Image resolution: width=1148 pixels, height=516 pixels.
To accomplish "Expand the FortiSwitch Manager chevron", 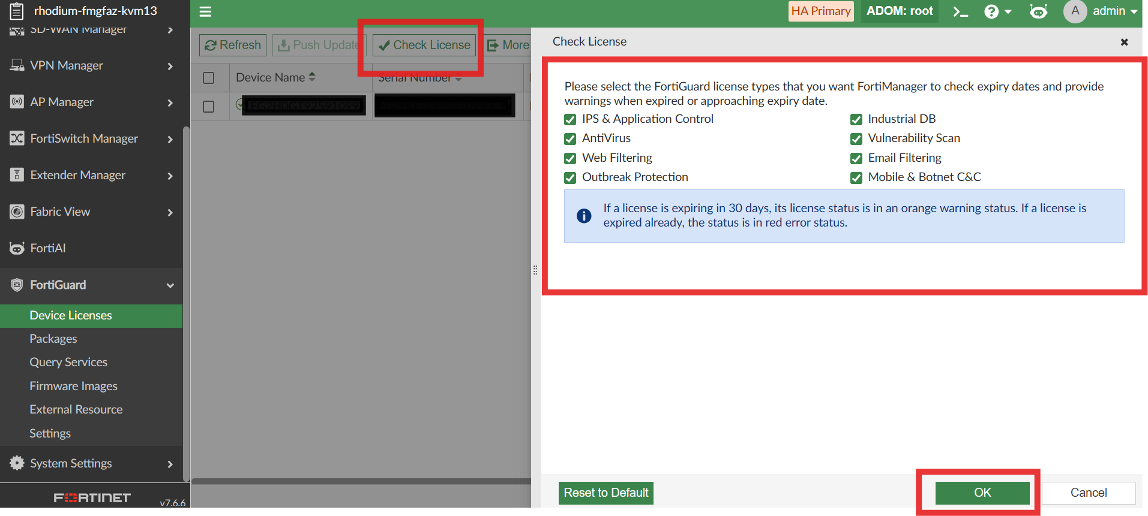I will pyautogui.click(x=170, y=139).
